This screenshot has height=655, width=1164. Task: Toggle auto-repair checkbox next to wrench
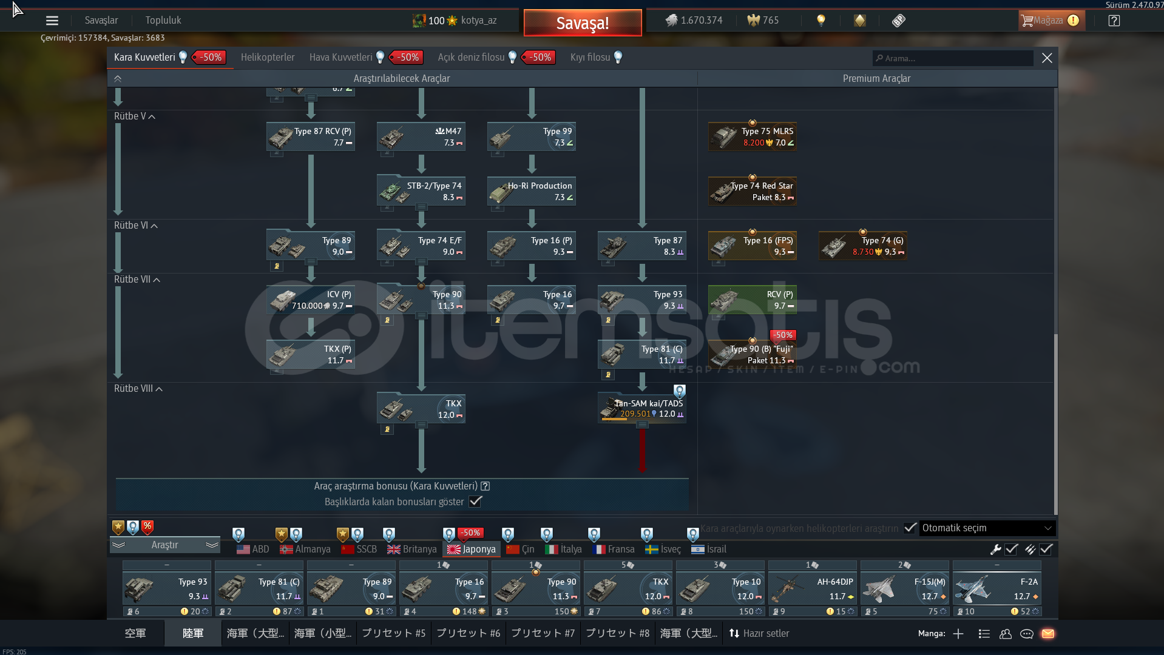[1011, 549]
